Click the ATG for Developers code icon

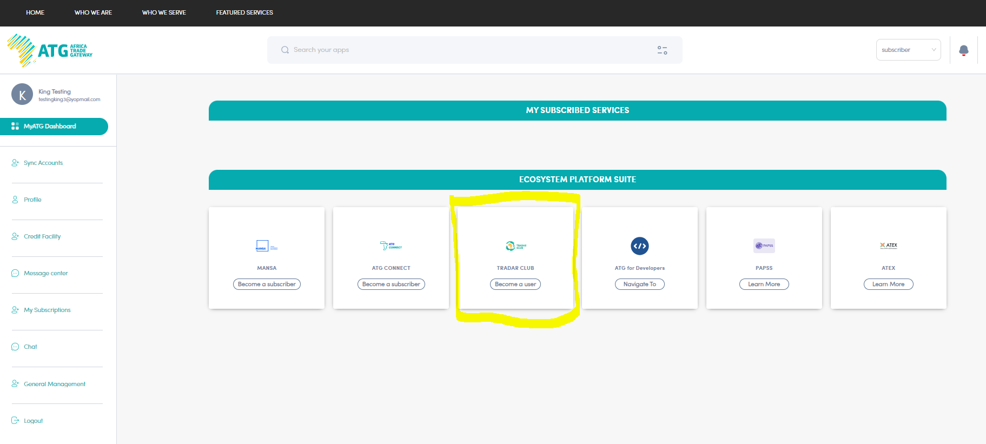(640, 246)
